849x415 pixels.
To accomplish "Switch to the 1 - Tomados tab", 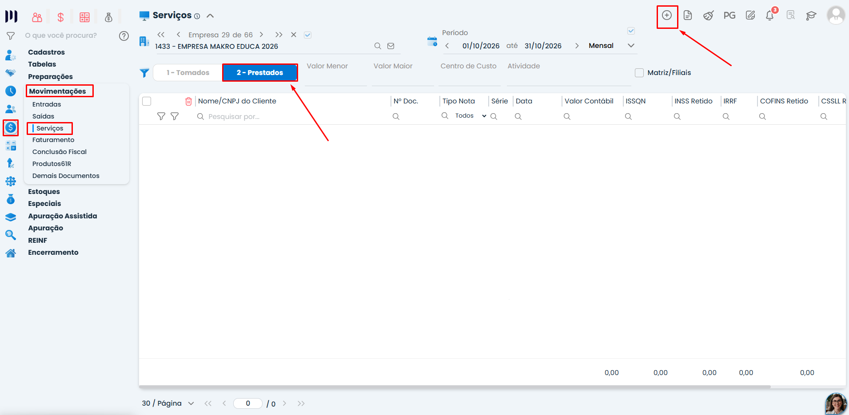I will point(188,73).
